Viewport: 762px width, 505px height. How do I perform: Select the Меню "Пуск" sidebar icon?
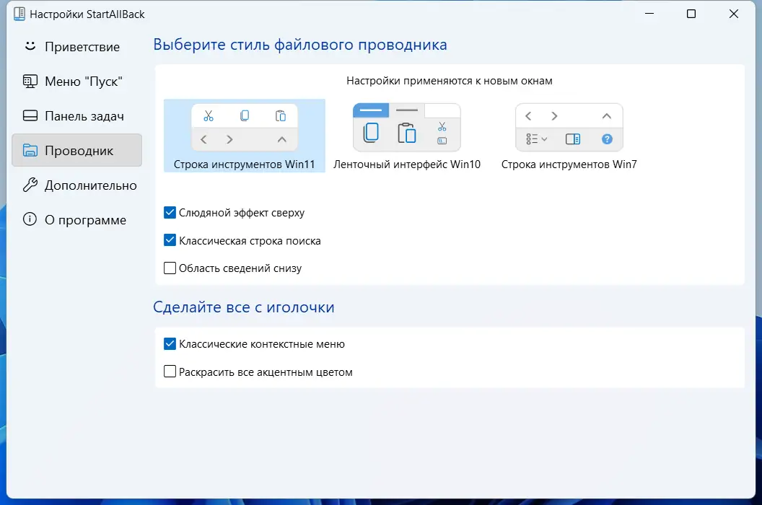(30, 81)
